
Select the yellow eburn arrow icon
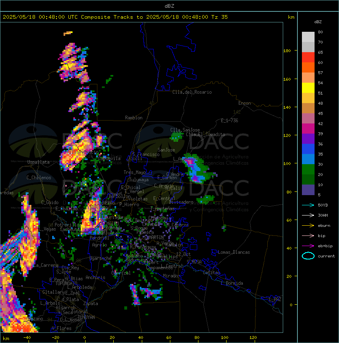(308, 226)
